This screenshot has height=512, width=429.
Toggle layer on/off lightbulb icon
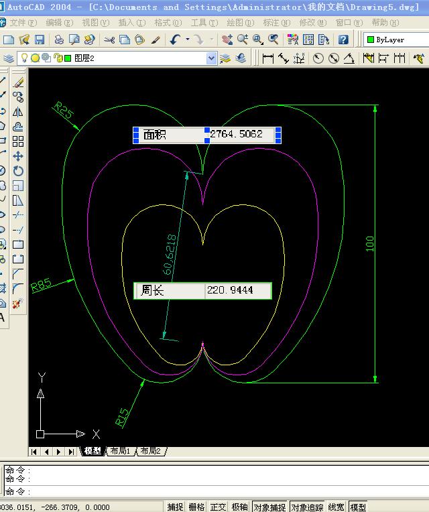pyautogui.click(x=24, y=58)
